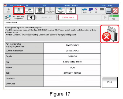Click the battery level indicator icon
The width and height of the screenshot is (123, 99).
pyautogui.click(x=102, y=9)
